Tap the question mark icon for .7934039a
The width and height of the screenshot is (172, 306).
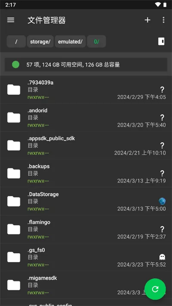point(162,89)
